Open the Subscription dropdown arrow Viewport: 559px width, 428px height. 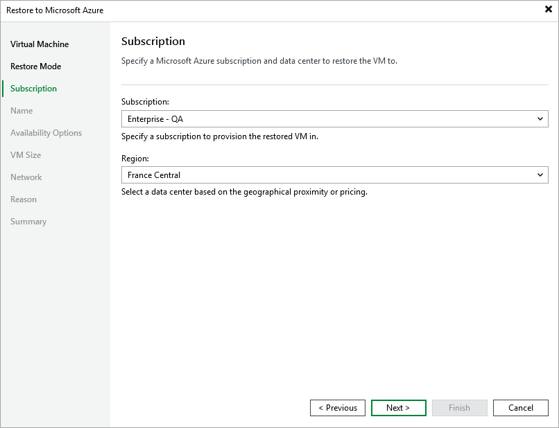click(540, 119)
